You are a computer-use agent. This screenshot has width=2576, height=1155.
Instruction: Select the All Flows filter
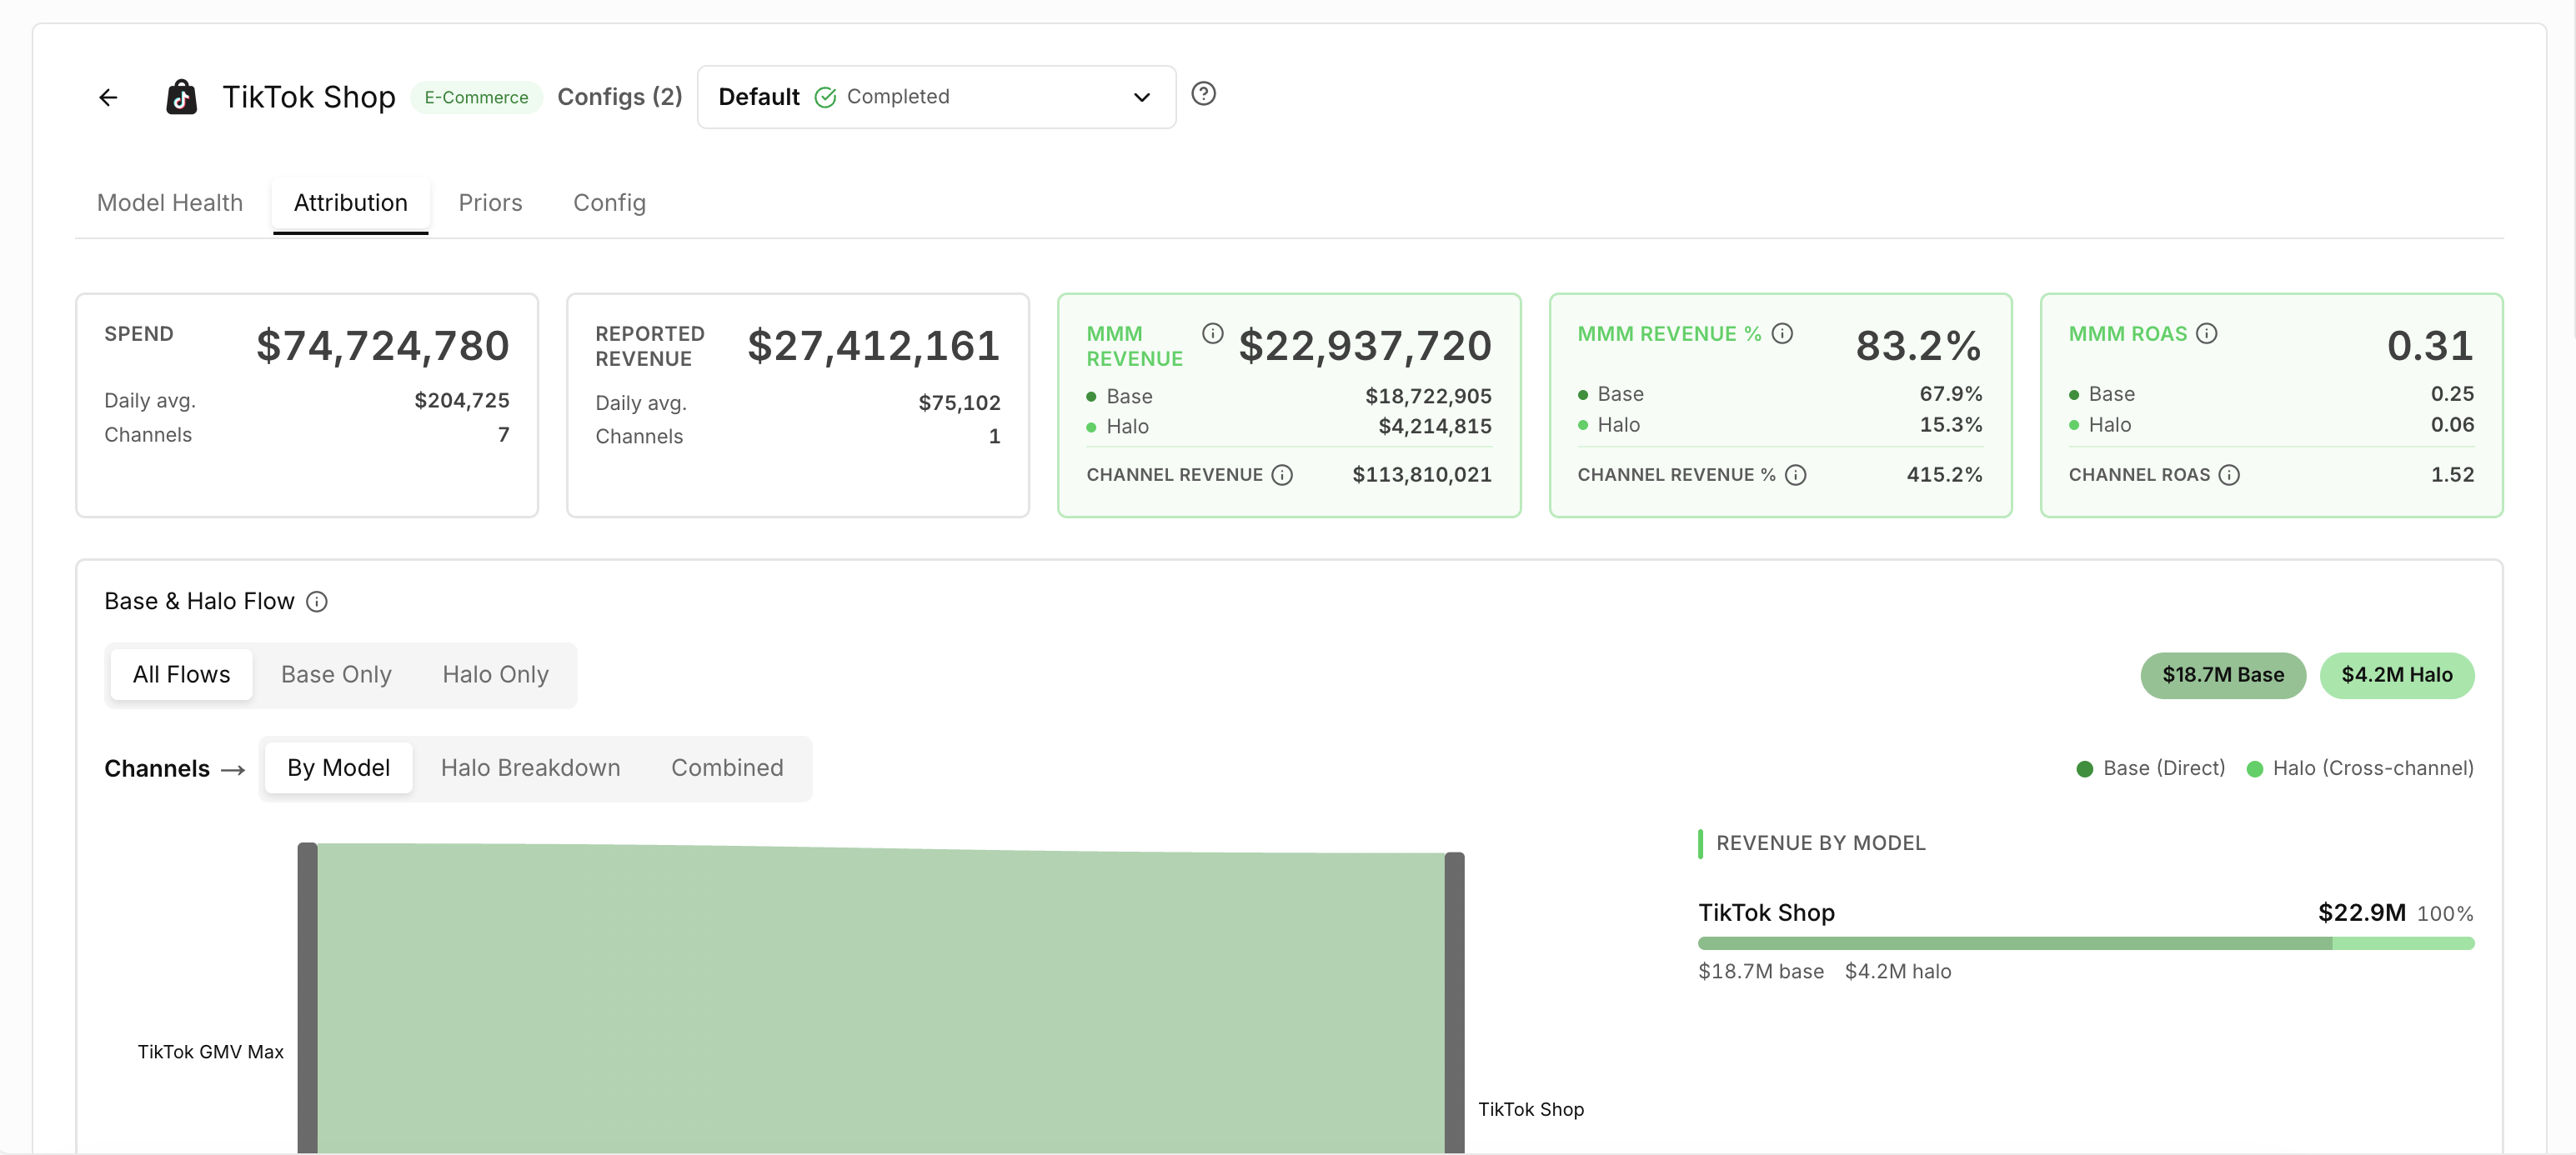click(182, 675)
